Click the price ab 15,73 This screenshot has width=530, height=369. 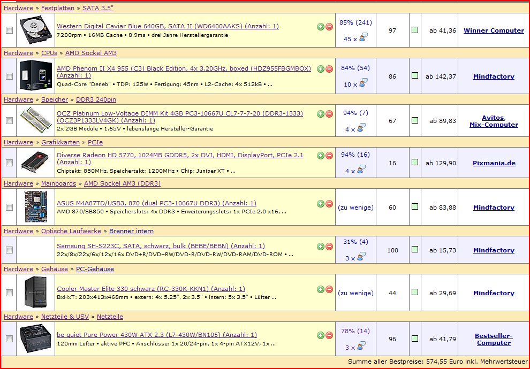coord(442,250)
